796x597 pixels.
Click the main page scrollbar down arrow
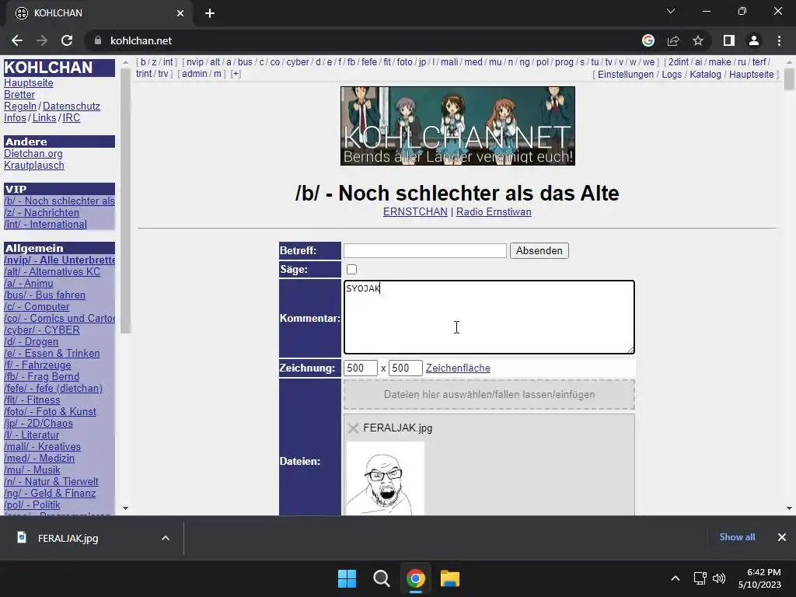click(x=789, y=508)
